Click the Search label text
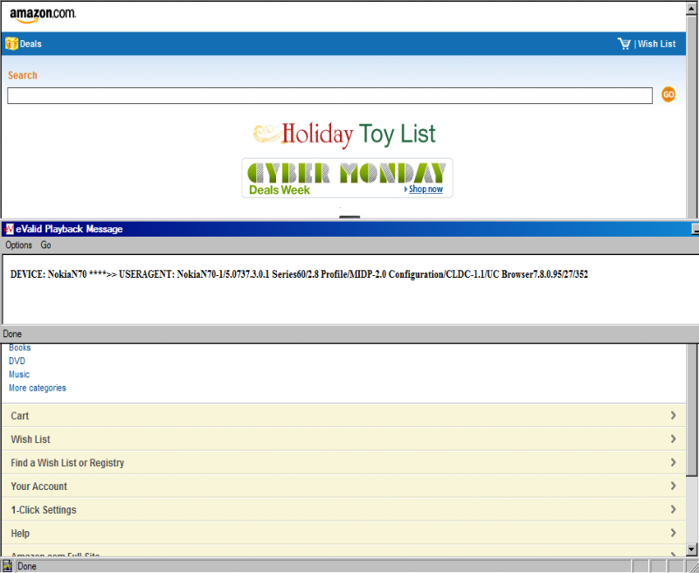699x573 pixels. click(x=23, y=75)
